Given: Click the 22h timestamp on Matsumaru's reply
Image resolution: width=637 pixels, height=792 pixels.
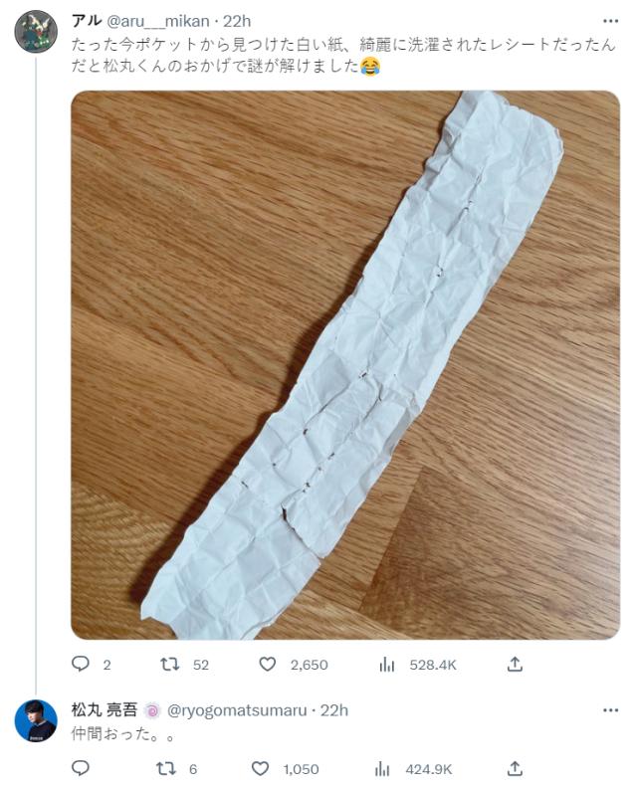Looking at the screenshot, I should [x=335, y=709].
